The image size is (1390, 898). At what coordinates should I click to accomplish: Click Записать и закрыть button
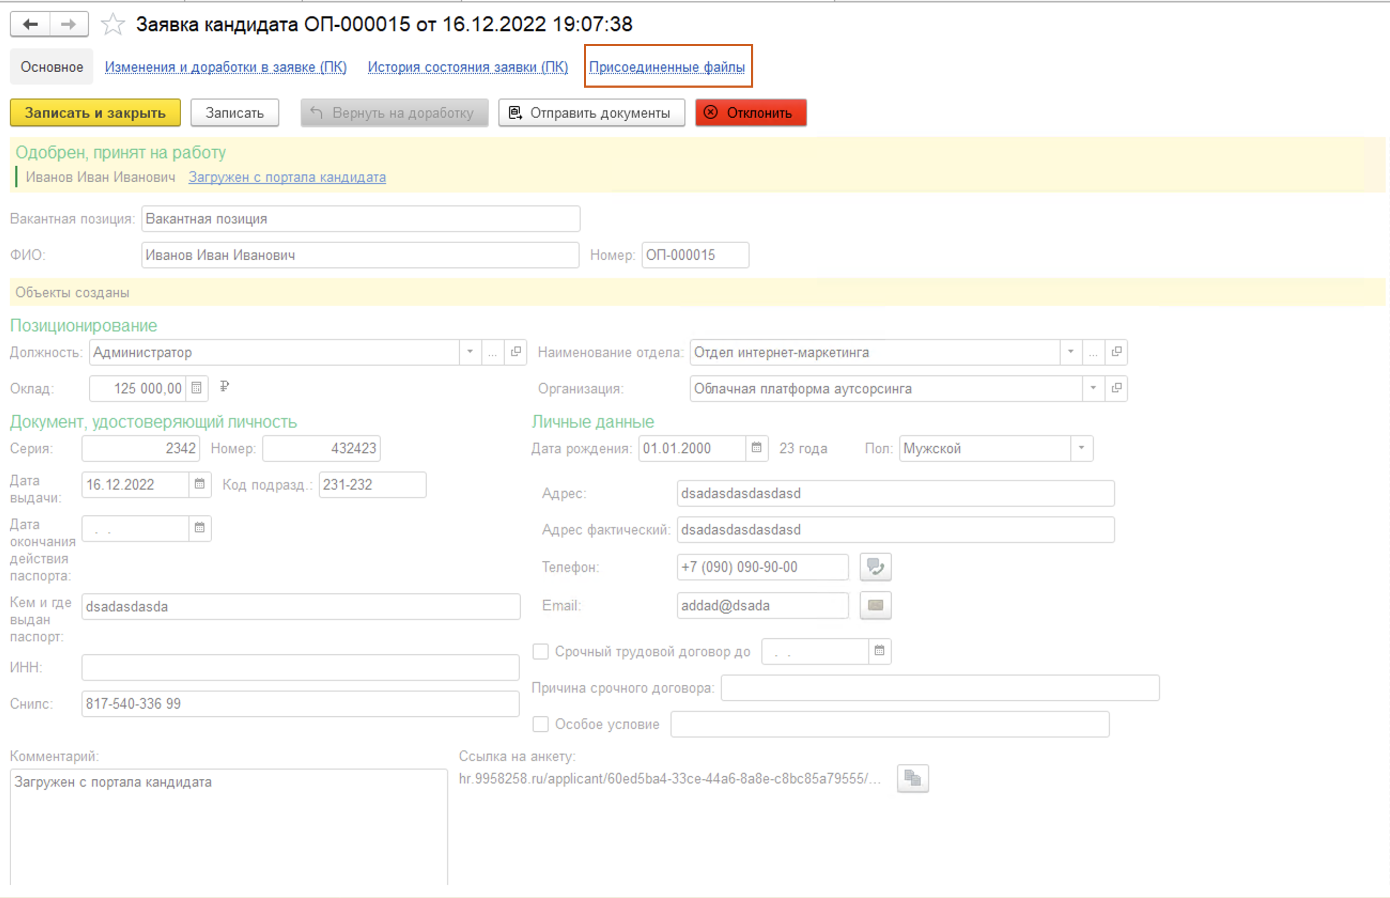95,113
